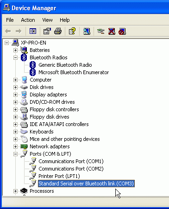
Task: Collapse the Bluetooth Radios node
Action: click(15, 57)
